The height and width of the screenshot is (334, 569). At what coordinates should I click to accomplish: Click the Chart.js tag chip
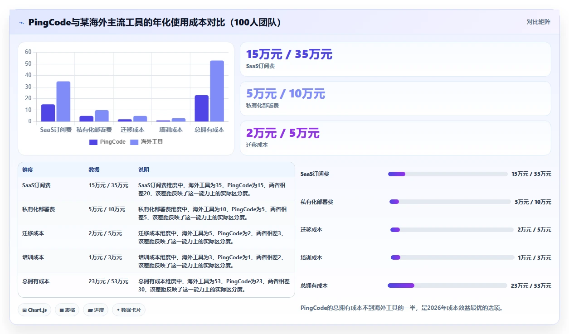click(35, 310)
